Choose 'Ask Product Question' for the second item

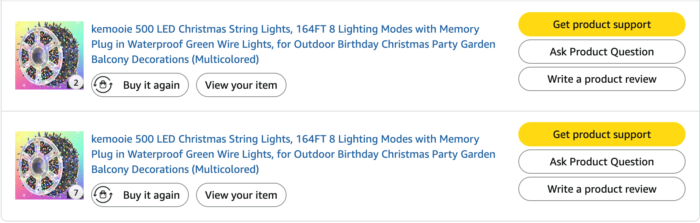pyautogui.click(x=602, y=162)
